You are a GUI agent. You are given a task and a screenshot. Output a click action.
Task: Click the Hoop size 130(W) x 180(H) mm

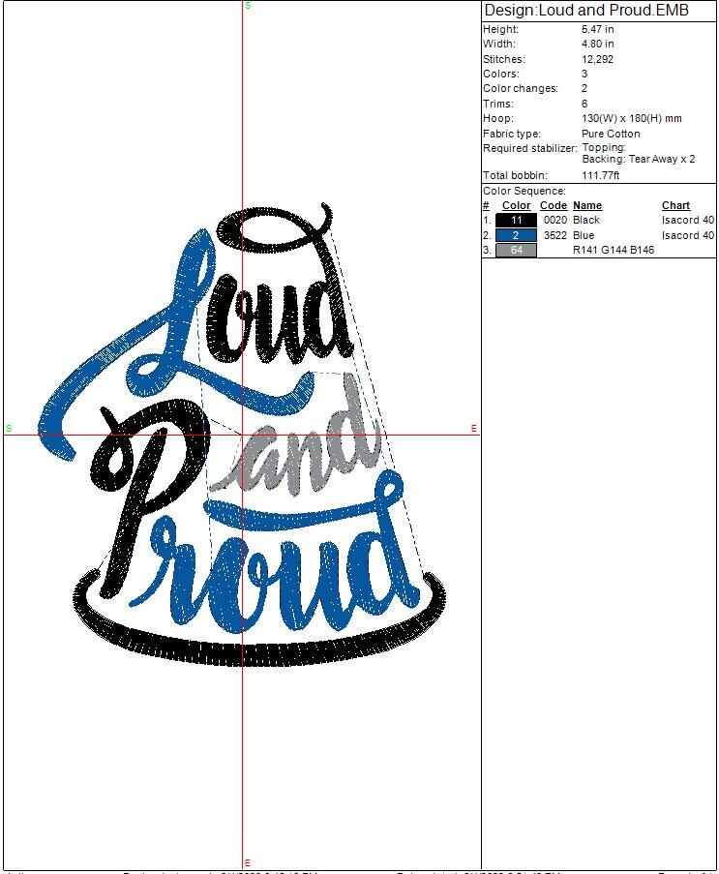tap(631, 119)
